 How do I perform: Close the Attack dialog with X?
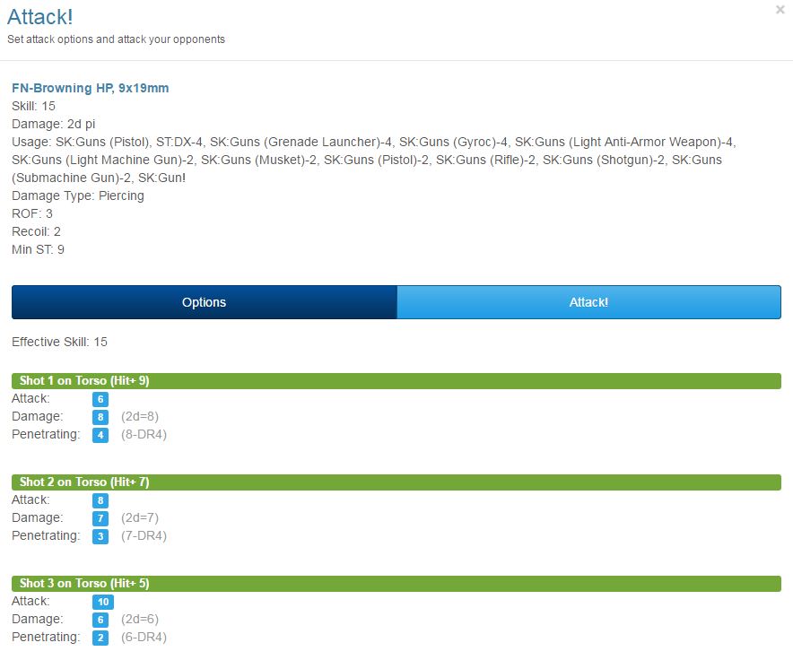coord(780,10)
